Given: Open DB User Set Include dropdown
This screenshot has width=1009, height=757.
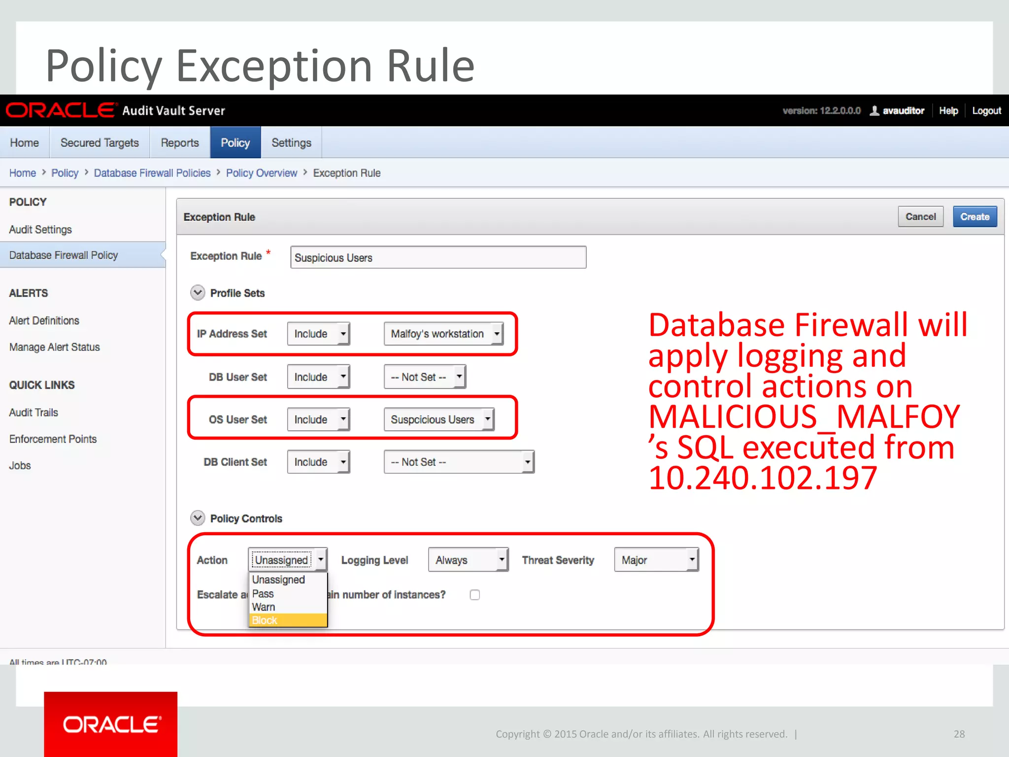Looking at the screenshot, I should click(319, 377).
